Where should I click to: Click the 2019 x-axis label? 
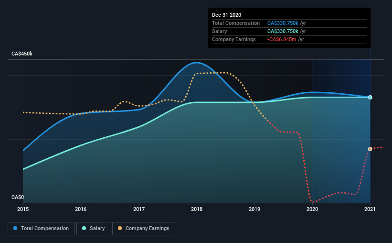pos(254,209)
